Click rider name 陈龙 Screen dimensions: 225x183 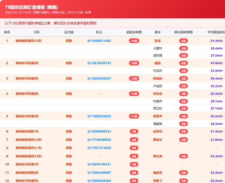157,41
